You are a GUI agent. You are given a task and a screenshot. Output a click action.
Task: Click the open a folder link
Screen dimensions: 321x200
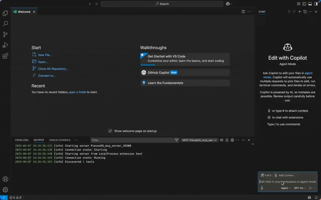point(78,92)
